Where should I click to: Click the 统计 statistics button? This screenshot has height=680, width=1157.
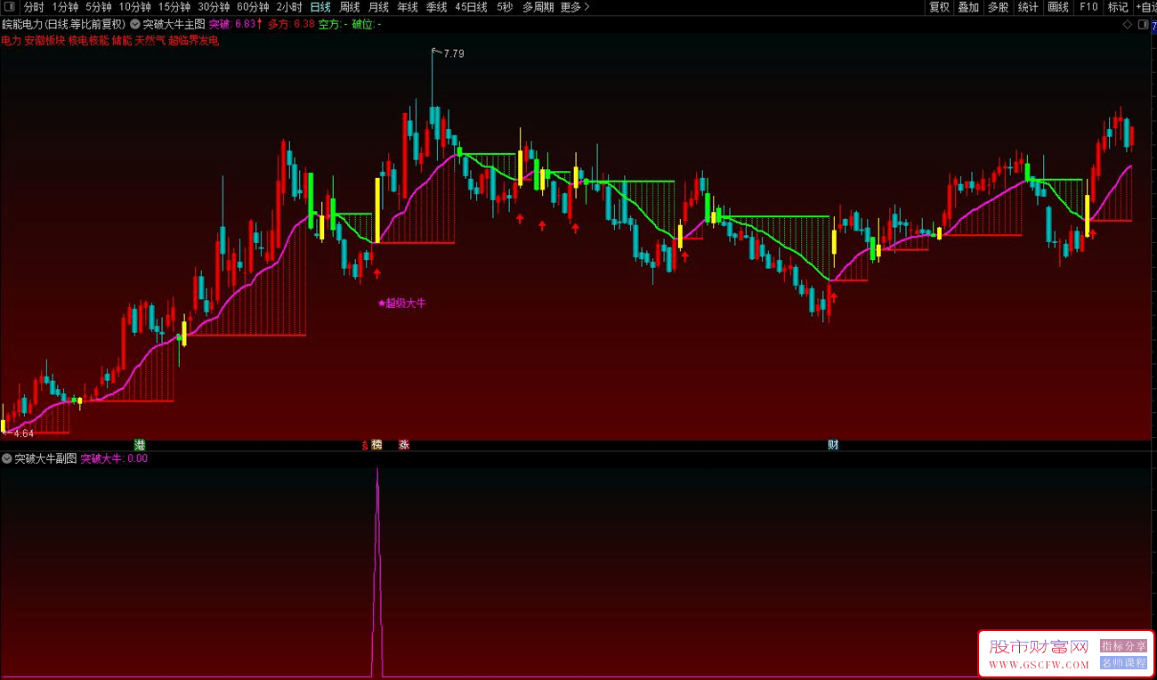[1028, 7]
